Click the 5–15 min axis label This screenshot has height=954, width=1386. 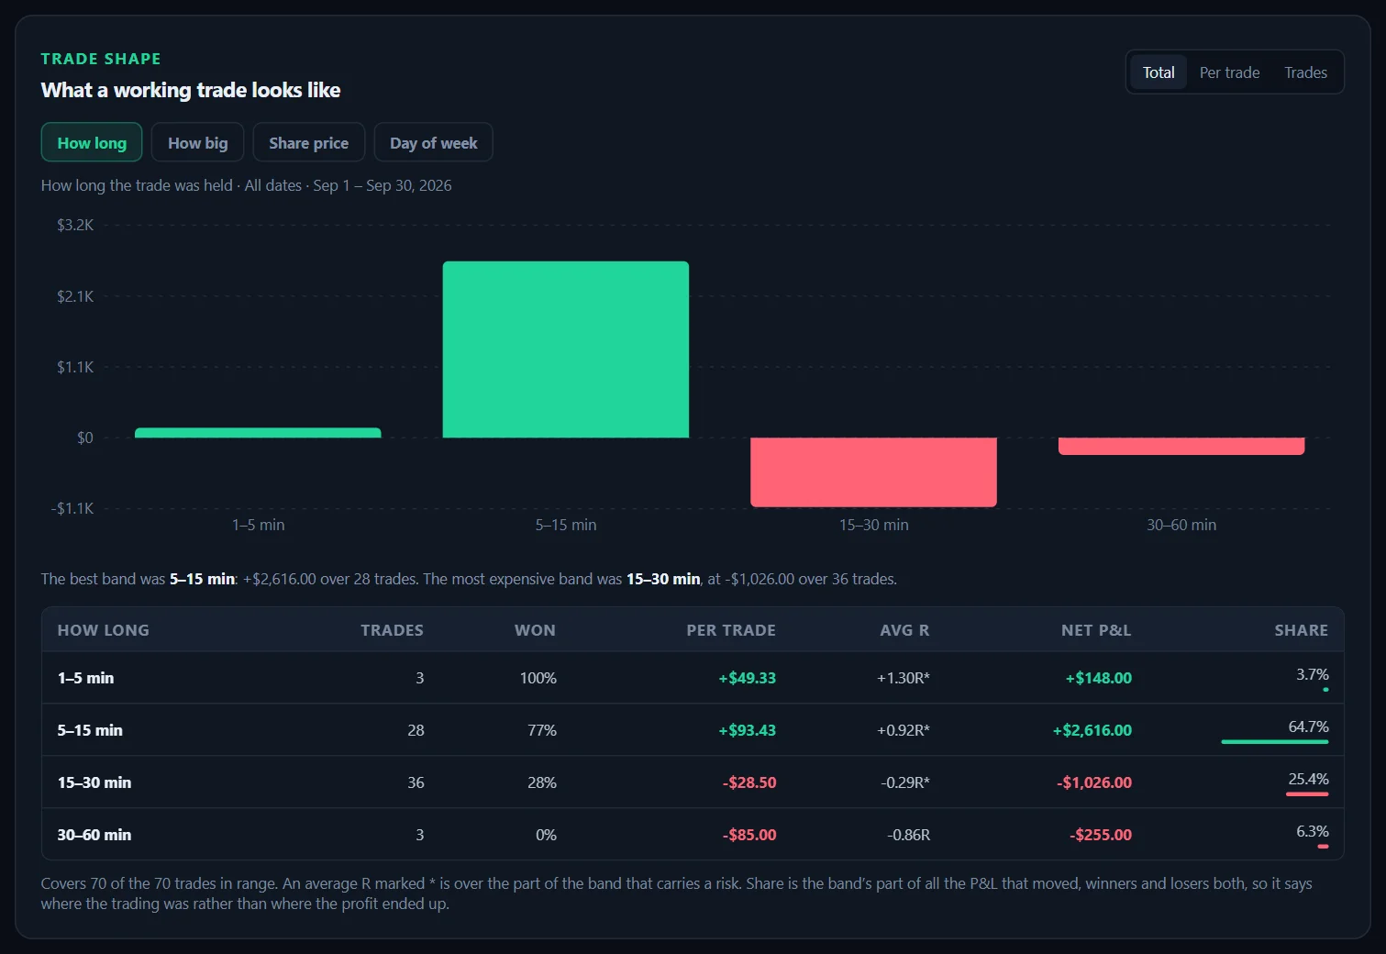[566, 525]
